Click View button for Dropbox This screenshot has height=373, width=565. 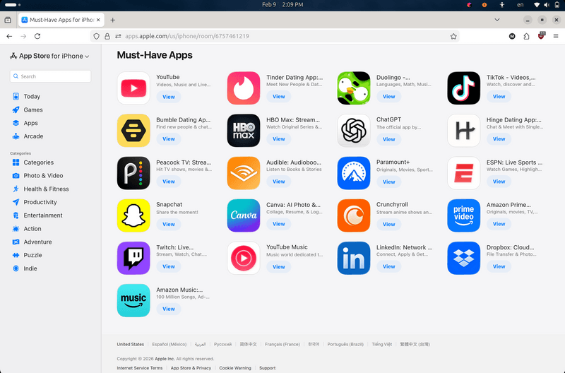click(x=499, y=266)
